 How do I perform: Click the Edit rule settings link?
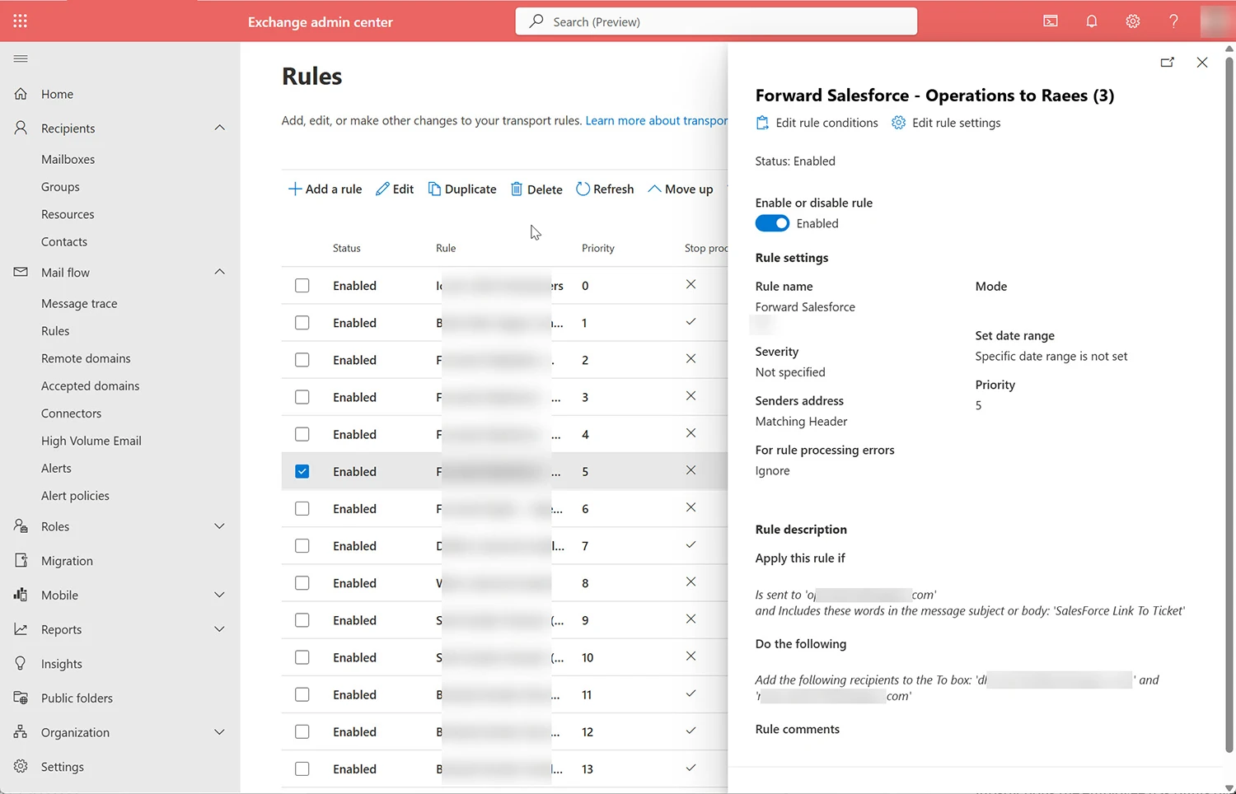click(956, 123)
